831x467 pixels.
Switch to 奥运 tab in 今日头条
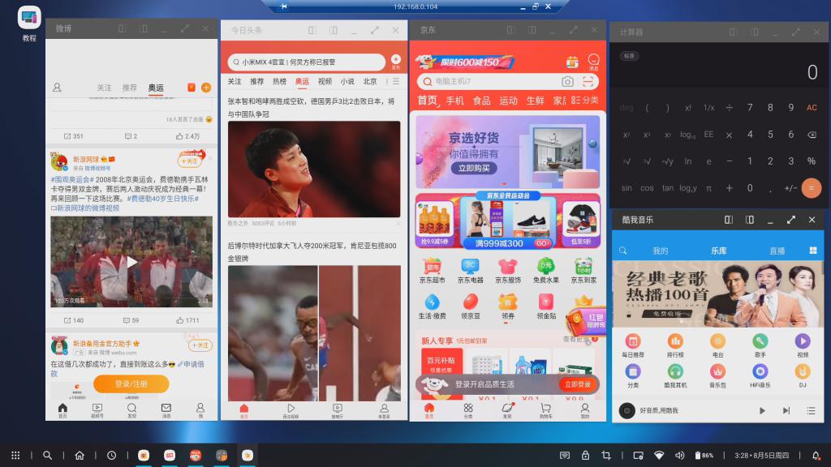(302, 82)
